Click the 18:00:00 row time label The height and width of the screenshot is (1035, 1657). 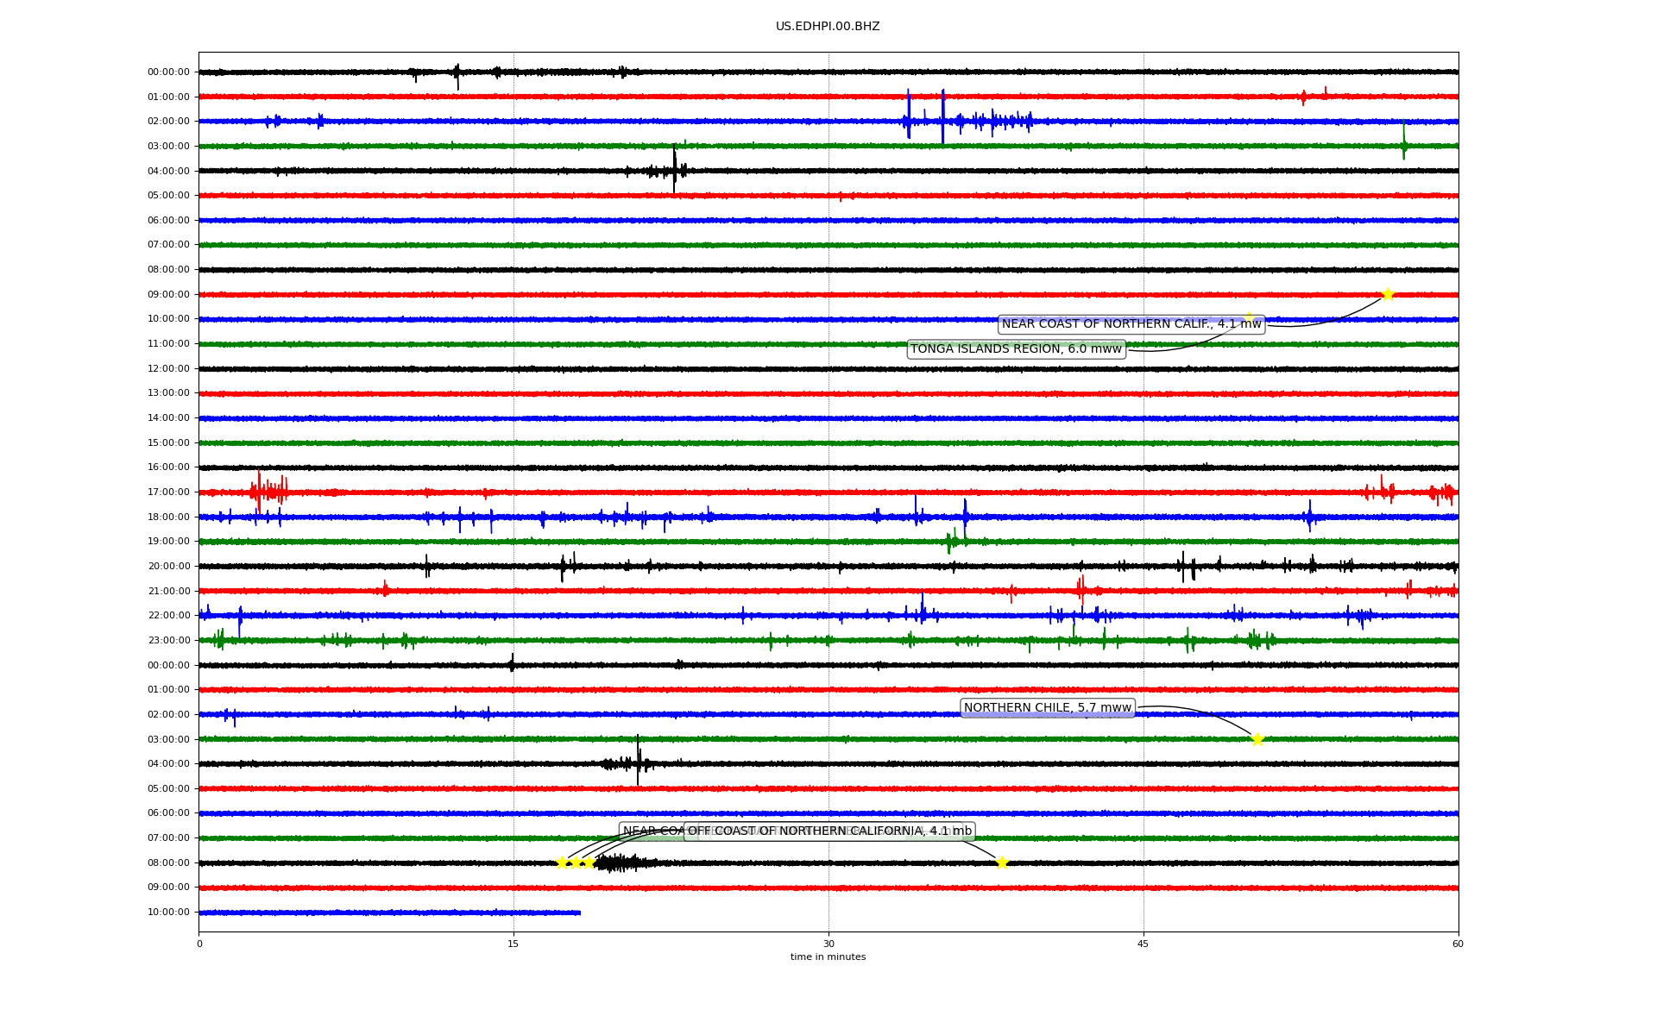coord(168,517)
